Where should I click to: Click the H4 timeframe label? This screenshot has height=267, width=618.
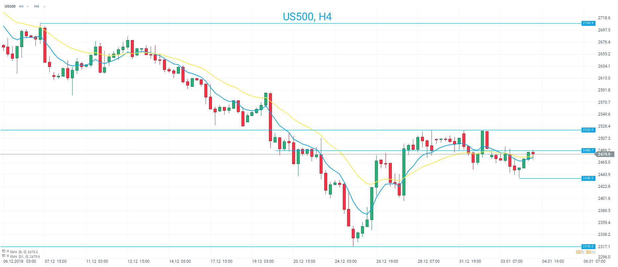[36, 6]
